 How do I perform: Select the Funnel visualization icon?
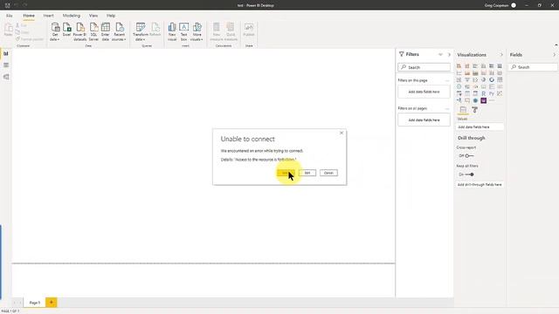coord(467,79)
